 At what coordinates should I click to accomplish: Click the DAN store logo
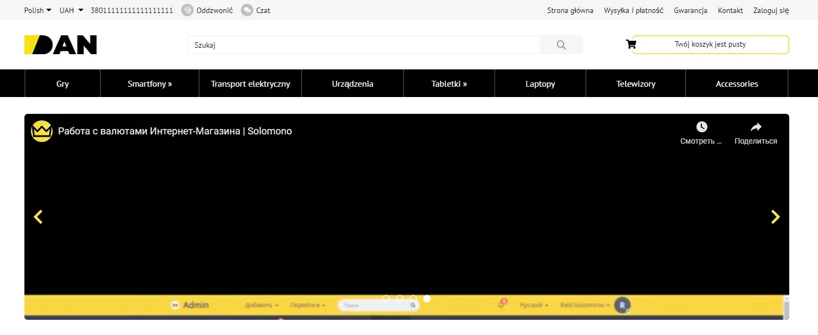[60, 45]
